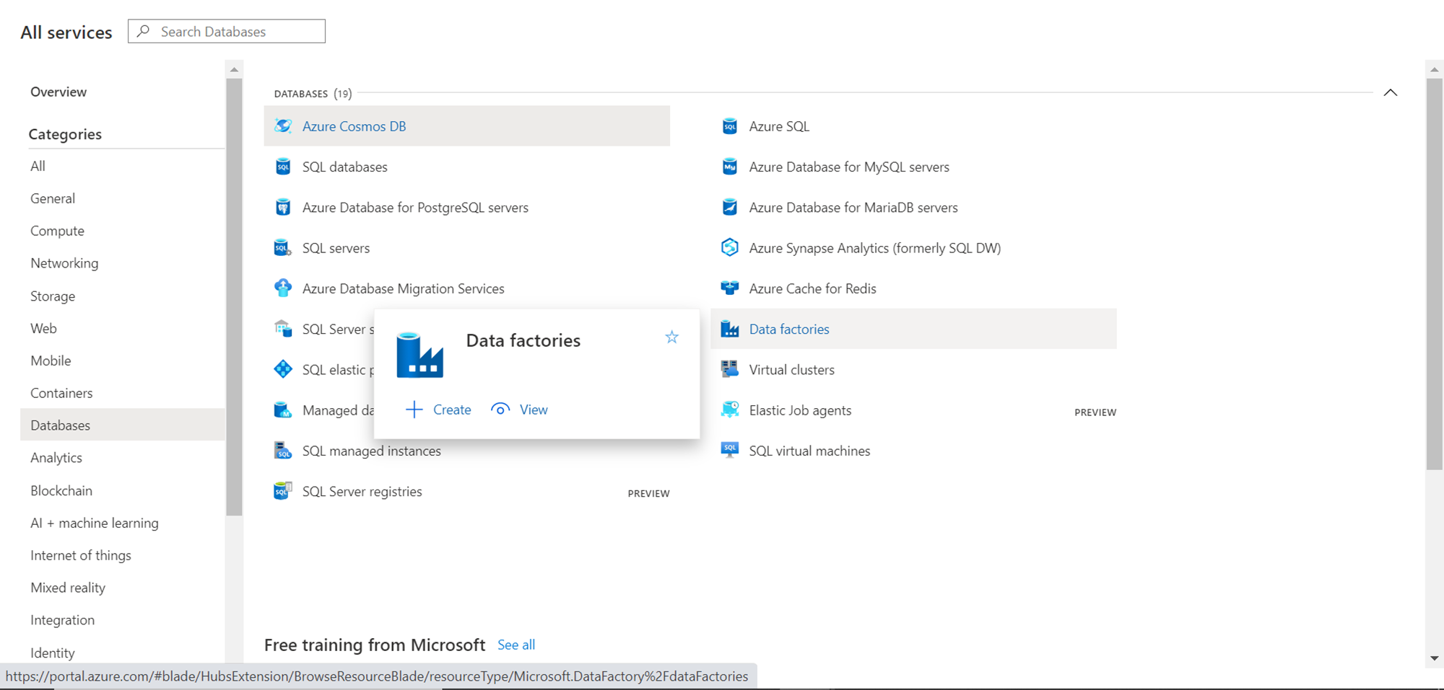This screenshot has height=690, width=1444.
Task: Click the Elastic Job agents icon
Action: pyautogui.click(x=729, y=410)
